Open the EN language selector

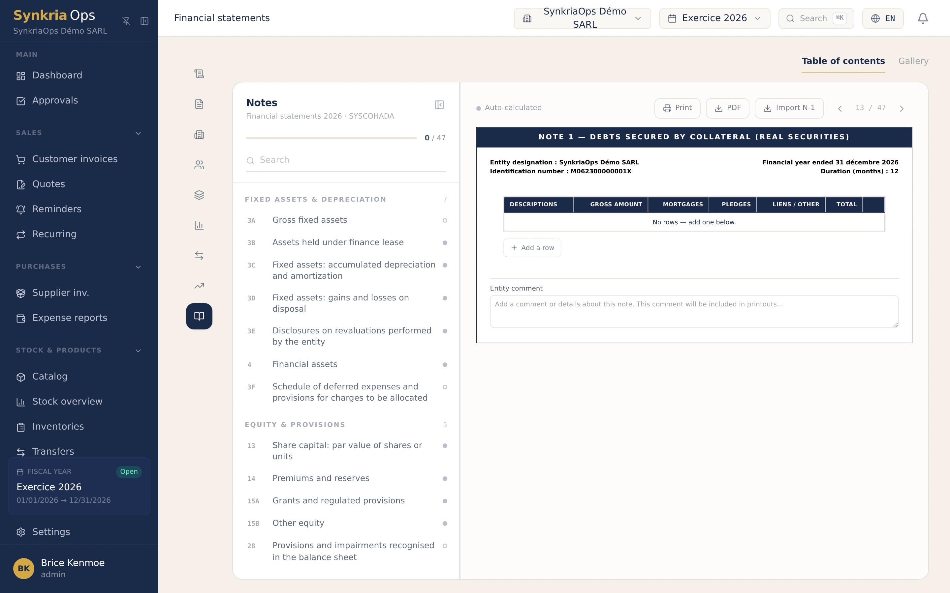883,18
